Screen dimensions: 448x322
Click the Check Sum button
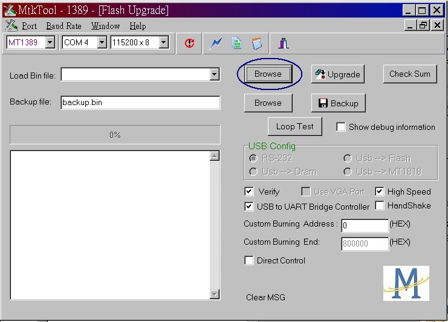[410, 74]
